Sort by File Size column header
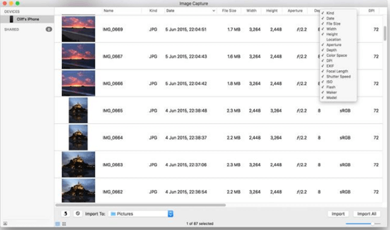 [229, 11]
